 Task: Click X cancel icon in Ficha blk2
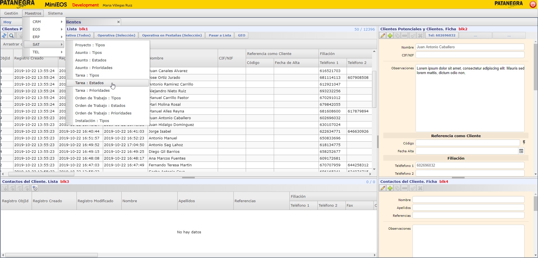coord(420,36)
